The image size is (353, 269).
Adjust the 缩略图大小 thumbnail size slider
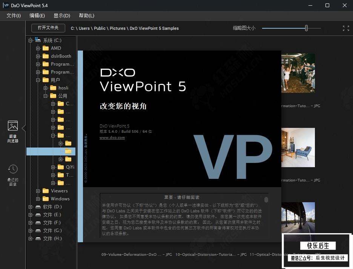[x=306, y=28]
